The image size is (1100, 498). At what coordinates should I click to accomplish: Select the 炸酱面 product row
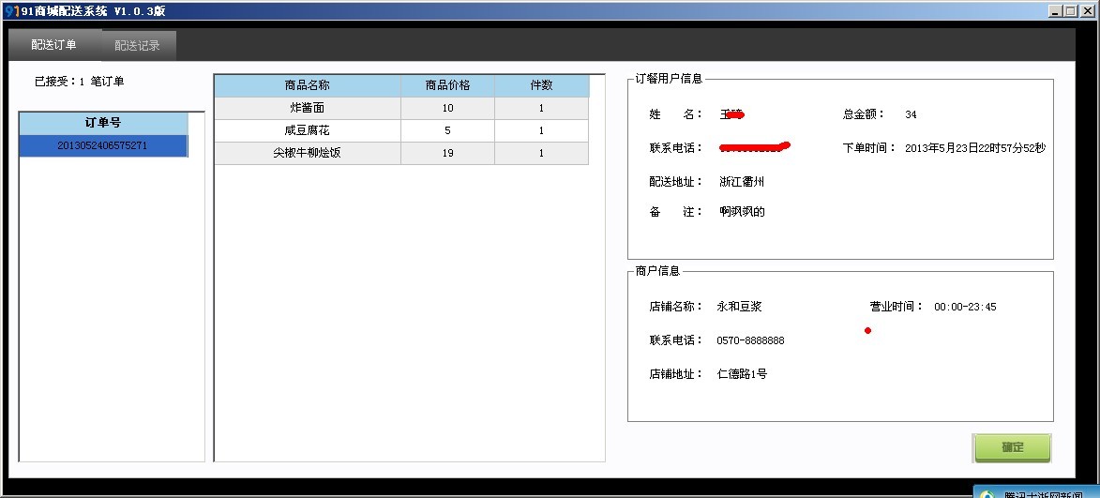click(x=401, y=109)
